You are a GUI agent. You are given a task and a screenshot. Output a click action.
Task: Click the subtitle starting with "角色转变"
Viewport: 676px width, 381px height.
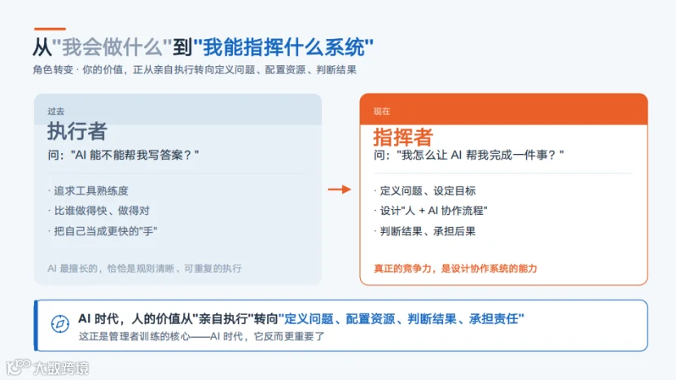pos(195,70)
